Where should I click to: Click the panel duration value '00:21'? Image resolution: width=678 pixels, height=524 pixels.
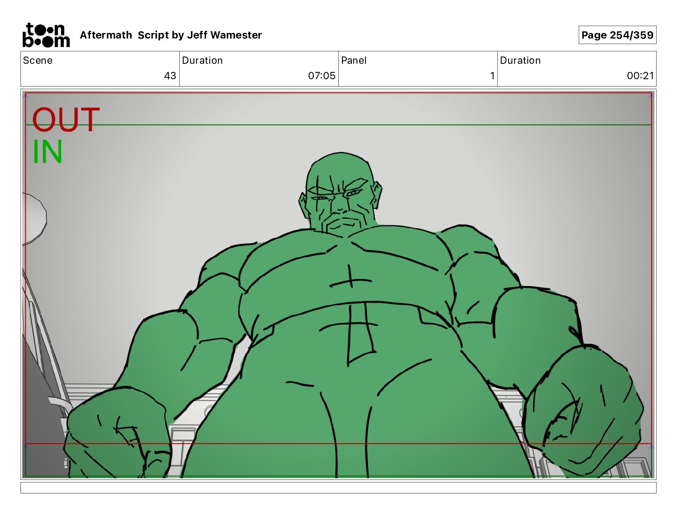point(640,76)
